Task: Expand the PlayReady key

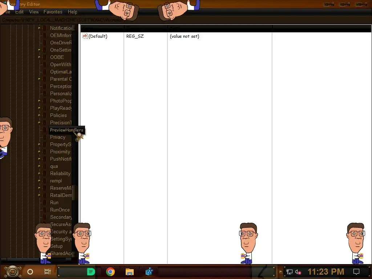Action: pos(39,108)
